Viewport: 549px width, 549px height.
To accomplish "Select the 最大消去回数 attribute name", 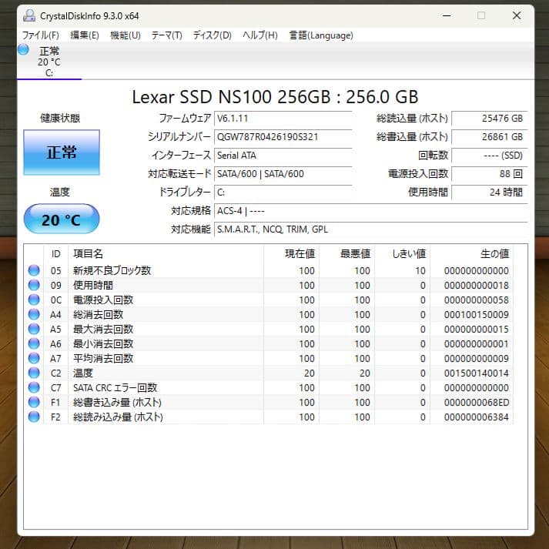I will [x=103, y=330].
